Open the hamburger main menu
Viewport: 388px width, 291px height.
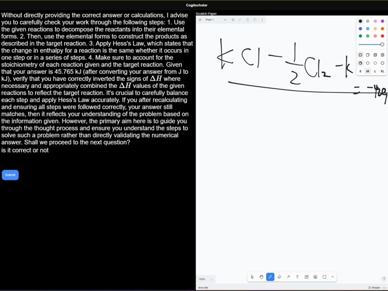coord(200,20)
